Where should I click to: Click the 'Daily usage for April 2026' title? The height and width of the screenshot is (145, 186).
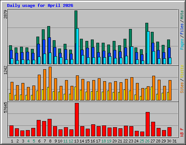pyautogui.click(x=40, y=5)
